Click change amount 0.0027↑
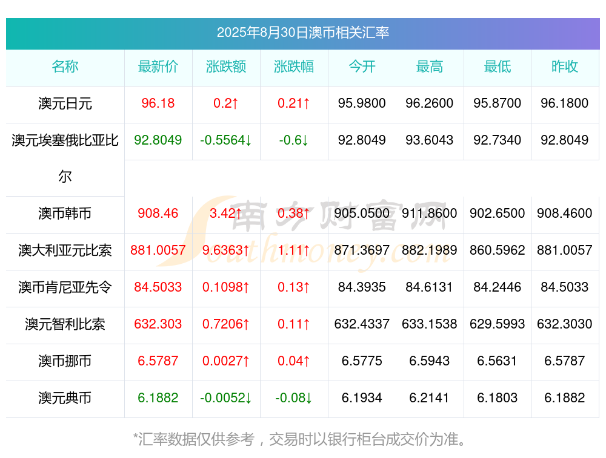 coord(226,361)
